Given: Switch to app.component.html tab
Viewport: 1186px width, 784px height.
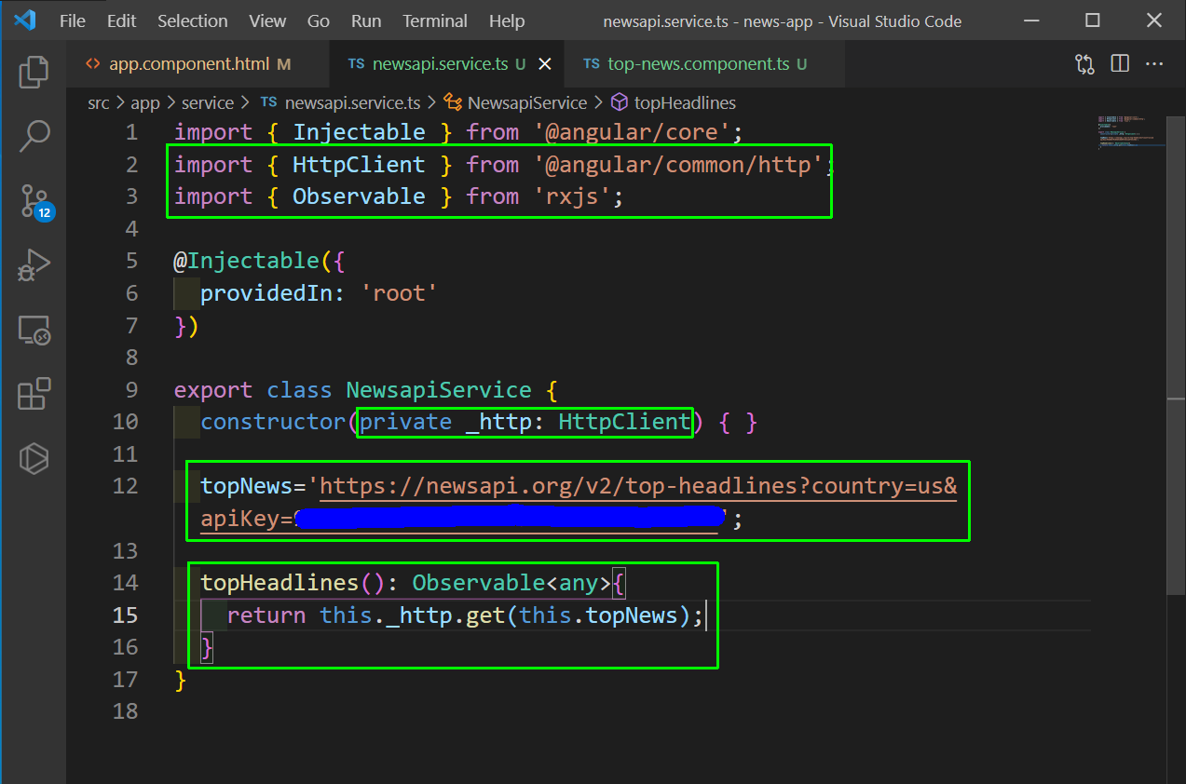Looking at the screenshot, I should coord(199,64).
